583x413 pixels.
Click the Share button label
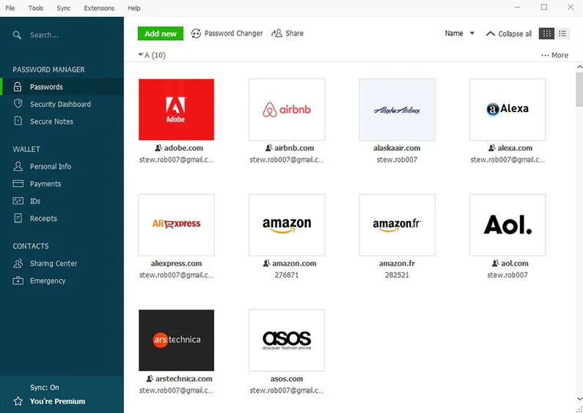point(295,34)
